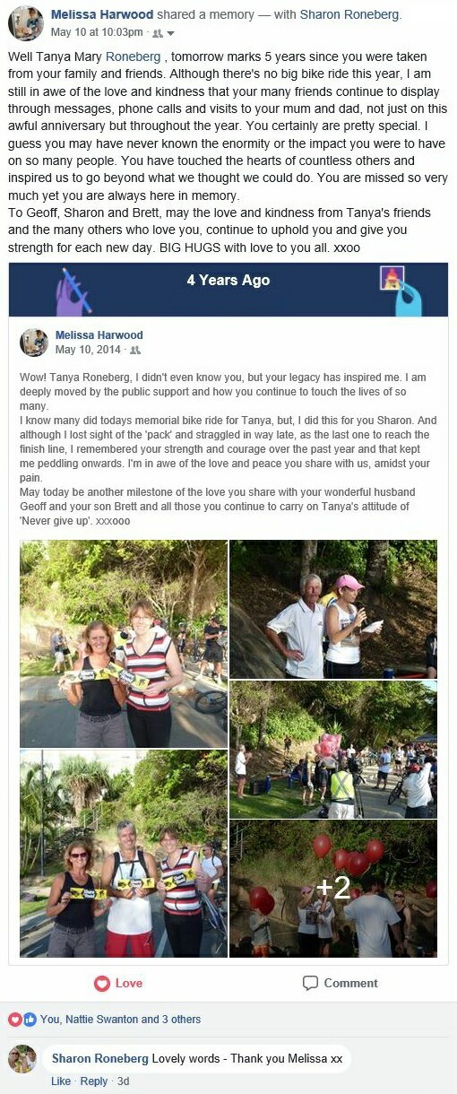457x1094 pixels.
Task: Click the Comment speech bubble button
Action: 340,983
